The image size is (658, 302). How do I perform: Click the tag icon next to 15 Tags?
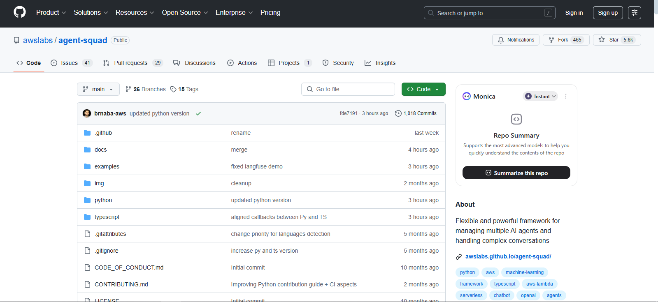pyautogui.click(x=173, y=89)
